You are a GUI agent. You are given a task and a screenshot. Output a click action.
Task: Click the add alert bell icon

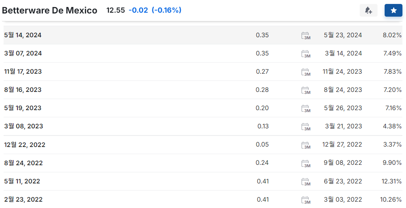(x=368, y=11)
